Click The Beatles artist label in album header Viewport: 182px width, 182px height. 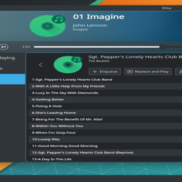(99, 61)
